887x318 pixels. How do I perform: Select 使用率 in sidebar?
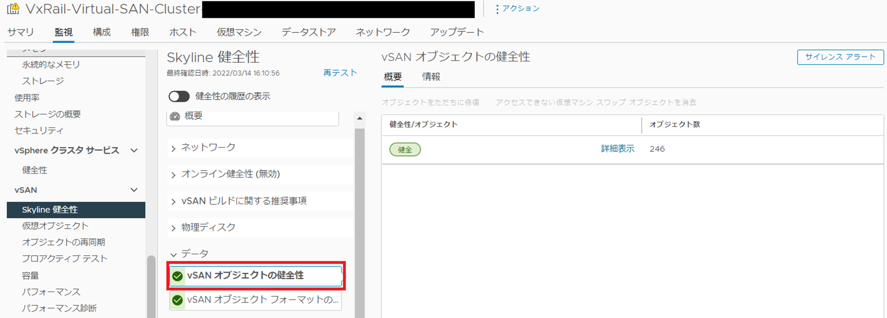pos(27,98)
